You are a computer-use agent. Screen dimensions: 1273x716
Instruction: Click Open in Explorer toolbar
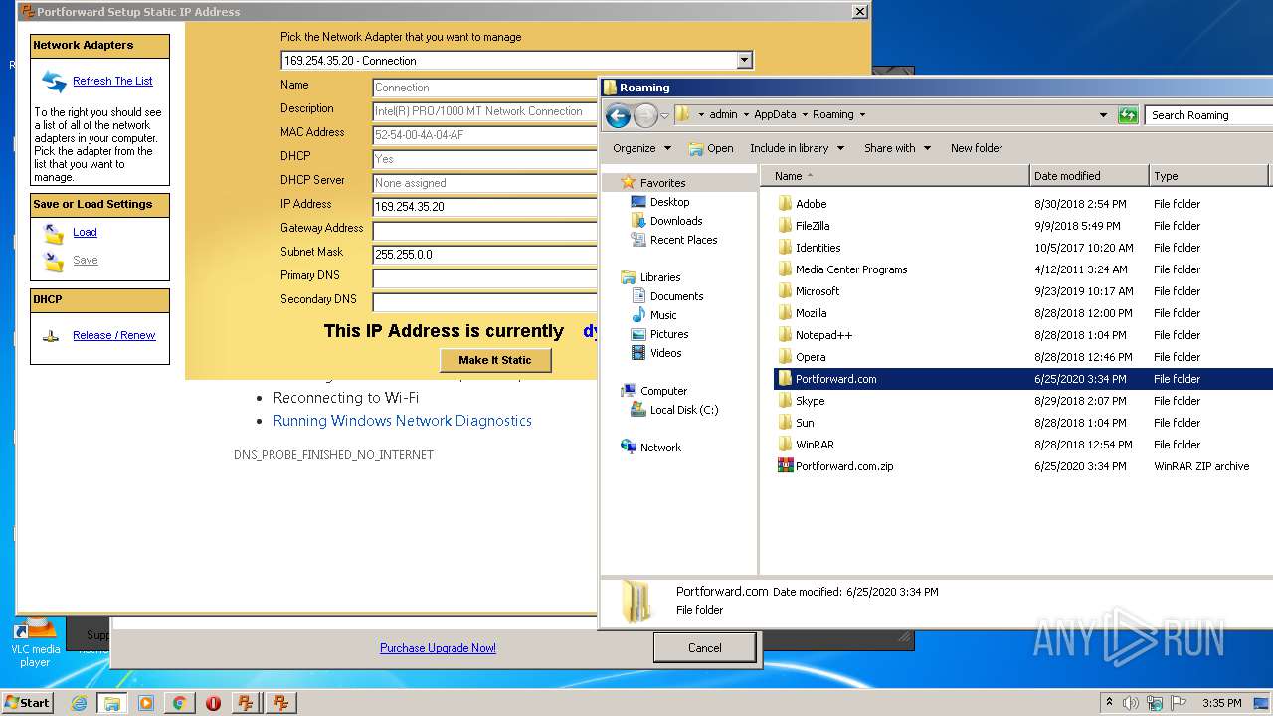[x=711, y=148]
